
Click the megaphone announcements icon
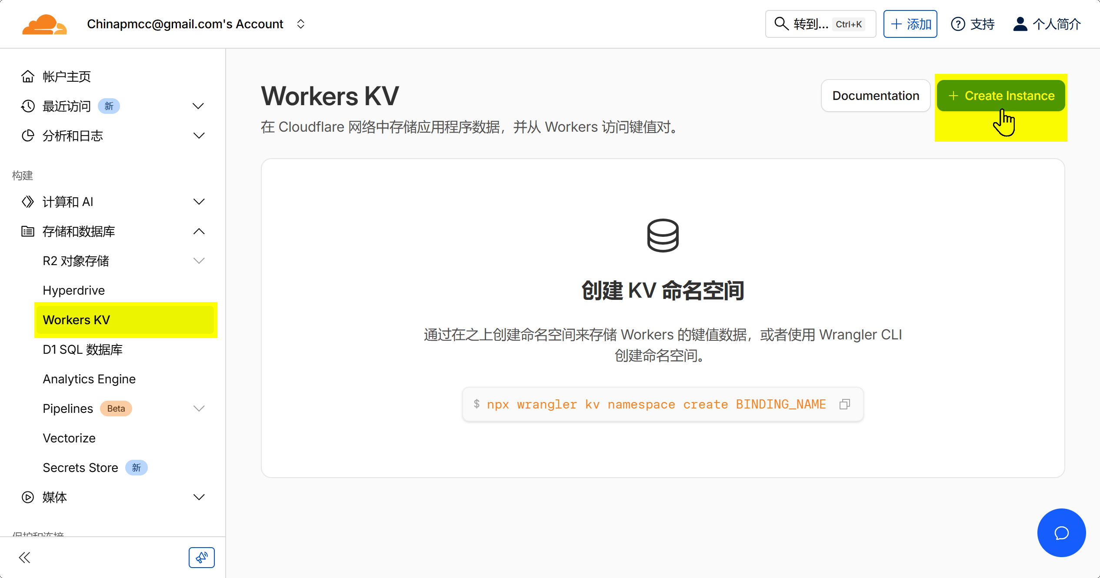click(x=201, y=558)
